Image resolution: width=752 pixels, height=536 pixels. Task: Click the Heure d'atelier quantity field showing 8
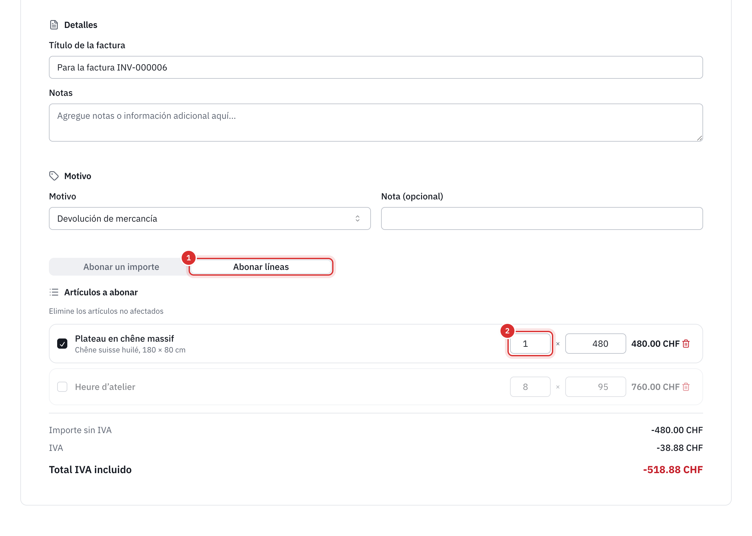tap(530, 387)
